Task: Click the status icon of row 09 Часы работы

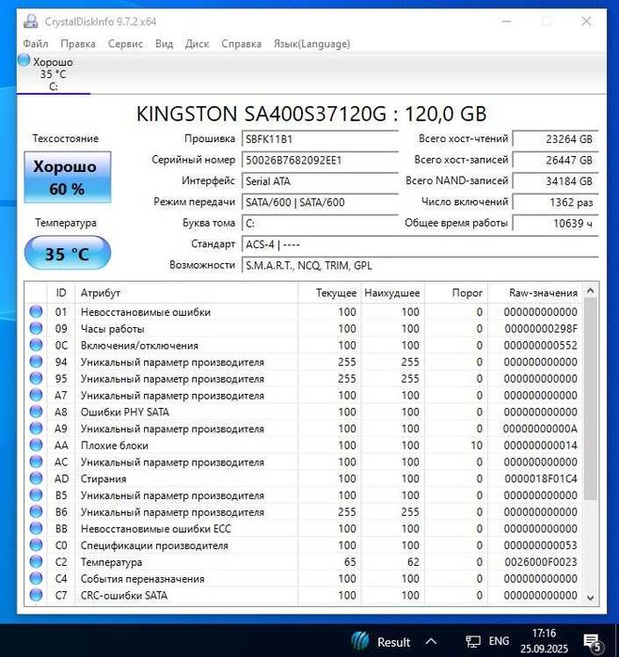Action: point(36,328)
